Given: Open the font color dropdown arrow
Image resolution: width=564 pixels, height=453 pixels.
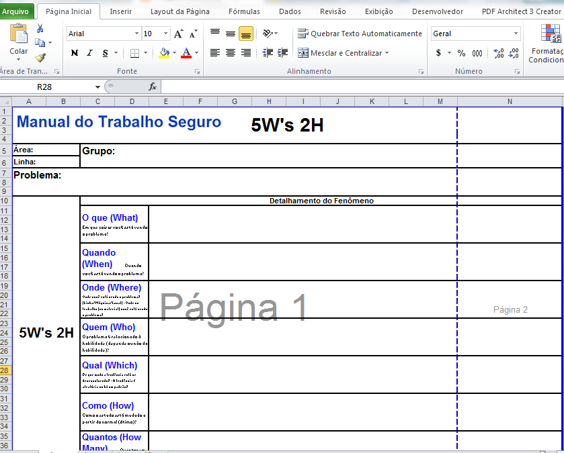Looking at the screenshot, I should [196, 52].
